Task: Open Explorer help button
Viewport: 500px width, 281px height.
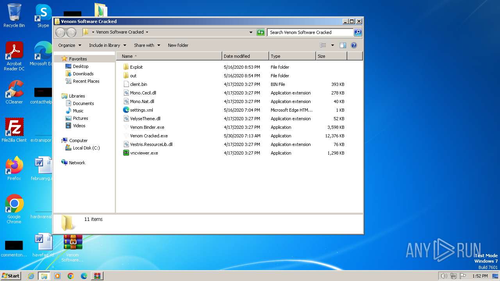Action: [x=354, y=45]
